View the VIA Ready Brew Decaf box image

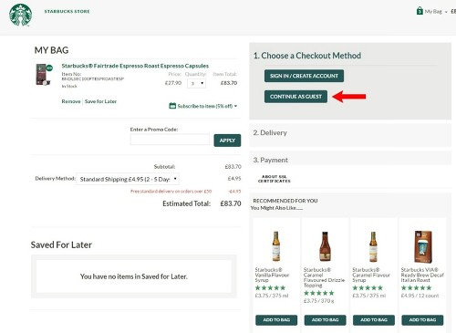(423, 246)
